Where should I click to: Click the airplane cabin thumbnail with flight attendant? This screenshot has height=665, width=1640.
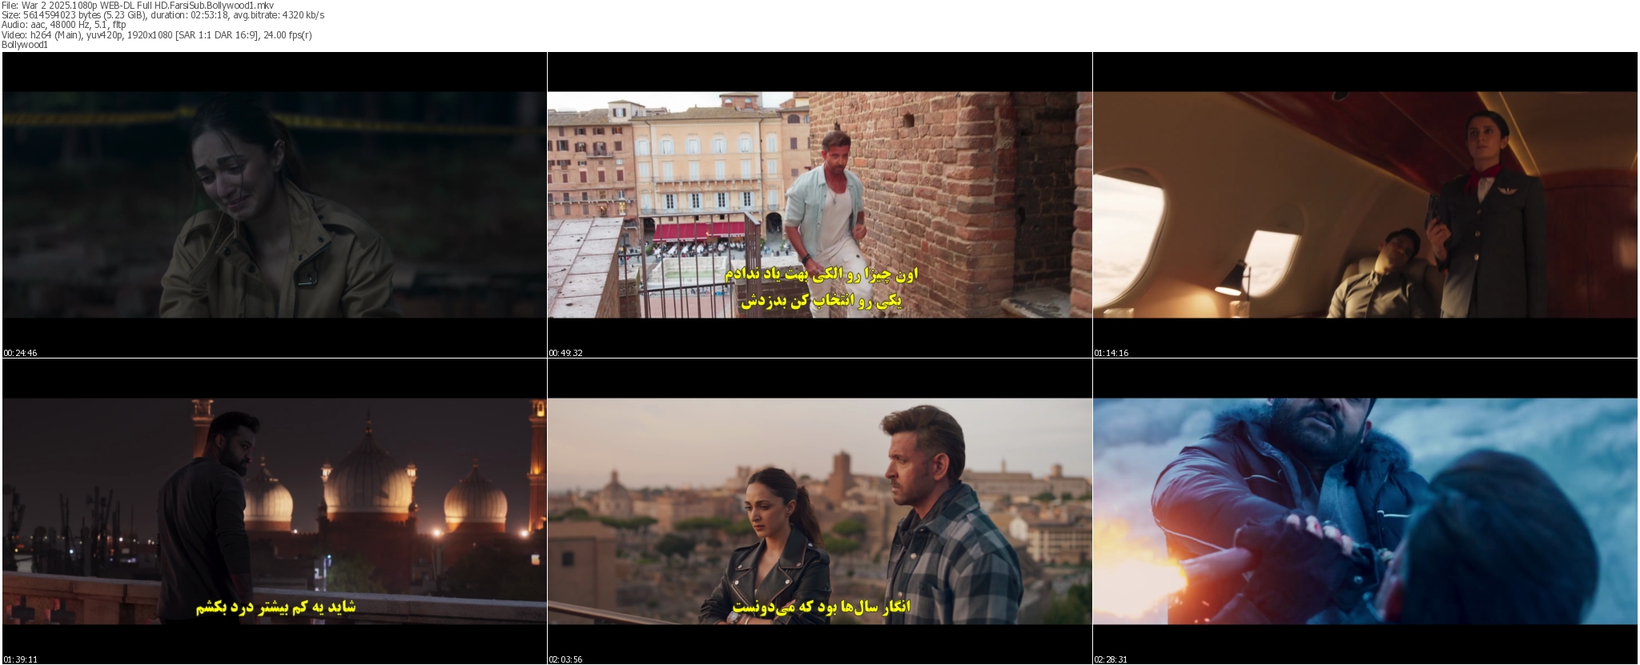[x=1365, y=204]
